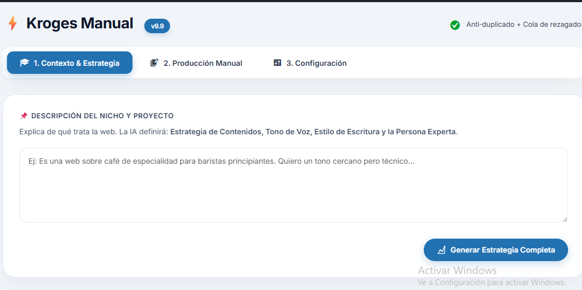The width and height of the screenshot is (582, 290).
Task: Click the sliders icon beside Configuración
Action: click(277, 63)
